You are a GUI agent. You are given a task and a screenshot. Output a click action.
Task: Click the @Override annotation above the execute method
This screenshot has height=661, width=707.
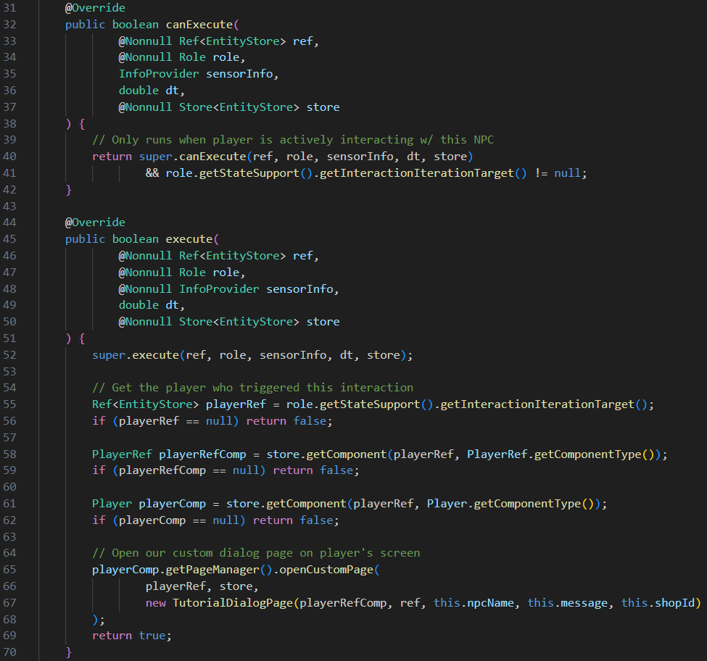95,222
